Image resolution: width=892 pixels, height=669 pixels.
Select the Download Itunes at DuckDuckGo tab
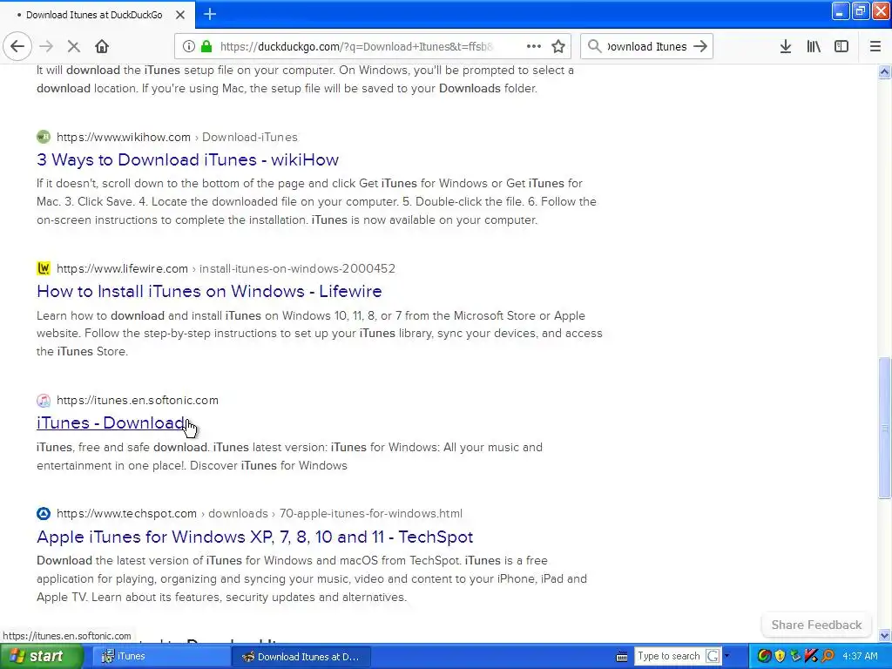(94, 15)
